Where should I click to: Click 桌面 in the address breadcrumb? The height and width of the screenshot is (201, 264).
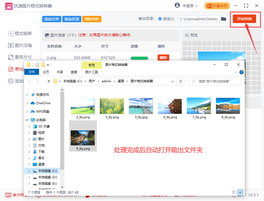click(121, 81)
